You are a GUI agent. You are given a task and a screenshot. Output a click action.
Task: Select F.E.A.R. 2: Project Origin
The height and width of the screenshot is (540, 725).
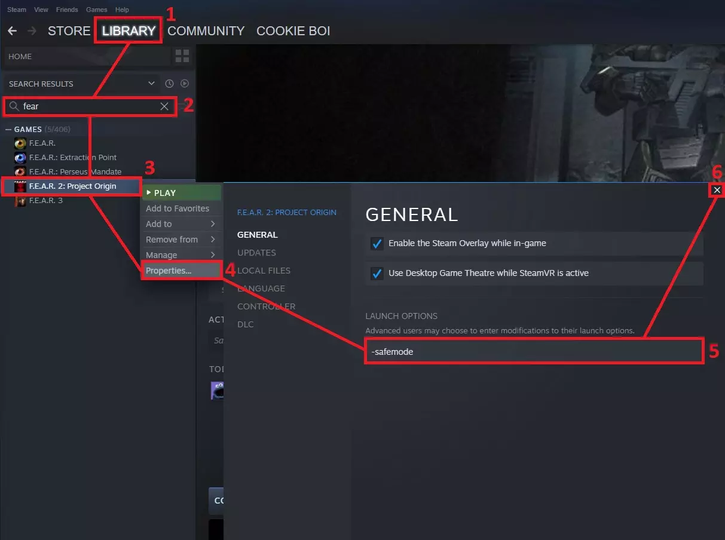pyautogui.click(x=72, y=186)
